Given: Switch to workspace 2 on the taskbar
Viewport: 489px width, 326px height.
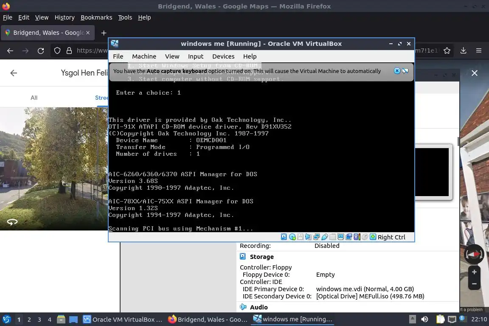Looking at the screenshot, I should [x=29, y=320].
